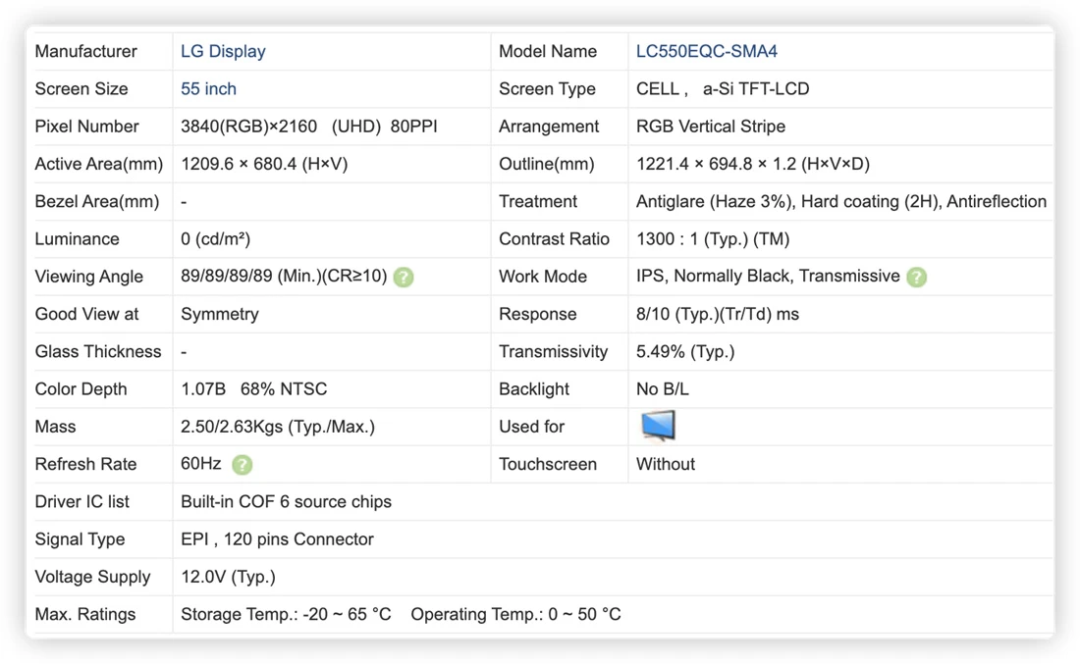Click the Pixel Number value 3840(RGB)×2160
This screenshot has height=664, width=1080.
(x=248, y=127)
